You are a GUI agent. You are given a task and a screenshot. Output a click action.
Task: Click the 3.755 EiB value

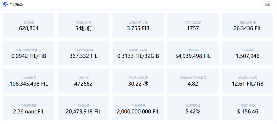(138, 28)
